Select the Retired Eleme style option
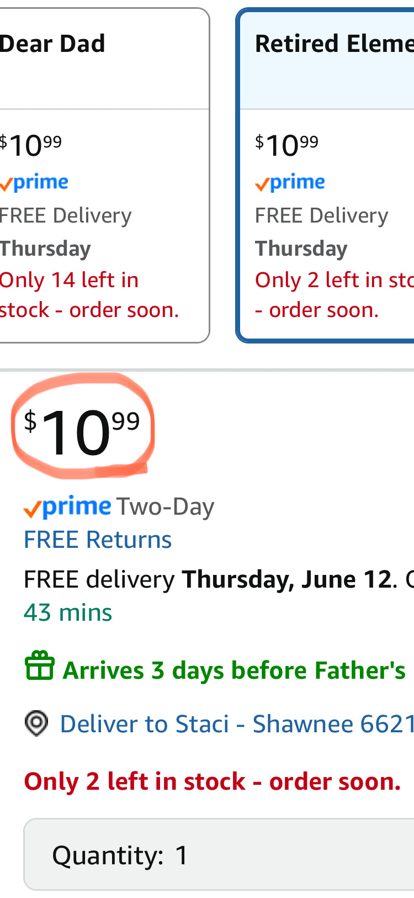414x898 pixels. 326,175
